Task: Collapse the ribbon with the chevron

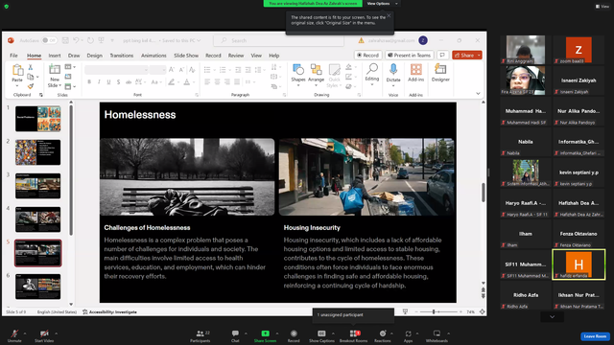Action: click(x=478, y=94)
